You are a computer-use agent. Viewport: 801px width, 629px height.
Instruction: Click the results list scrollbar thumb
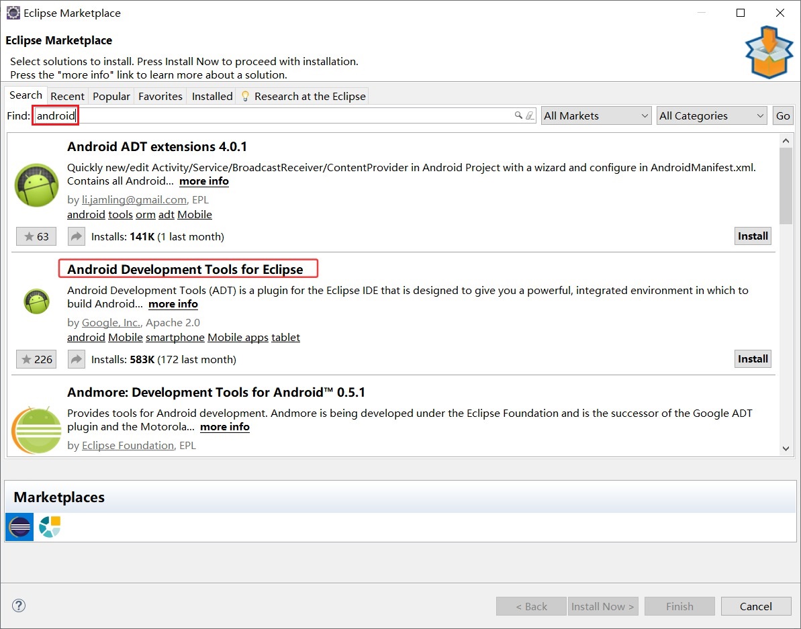pos(786,186)
